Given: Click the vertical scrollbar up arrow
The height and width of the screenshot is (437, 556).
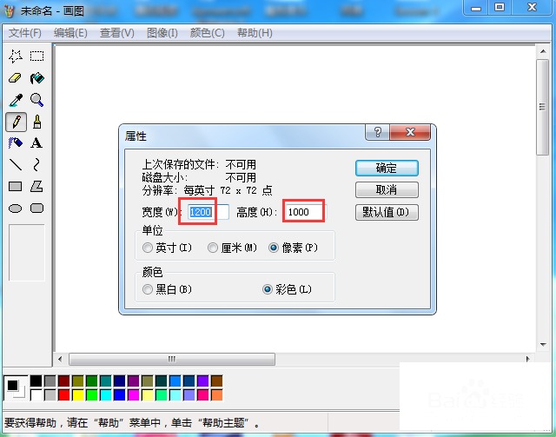Looking at the screenshot, I should pyautogui.click(x=543, y=52).
